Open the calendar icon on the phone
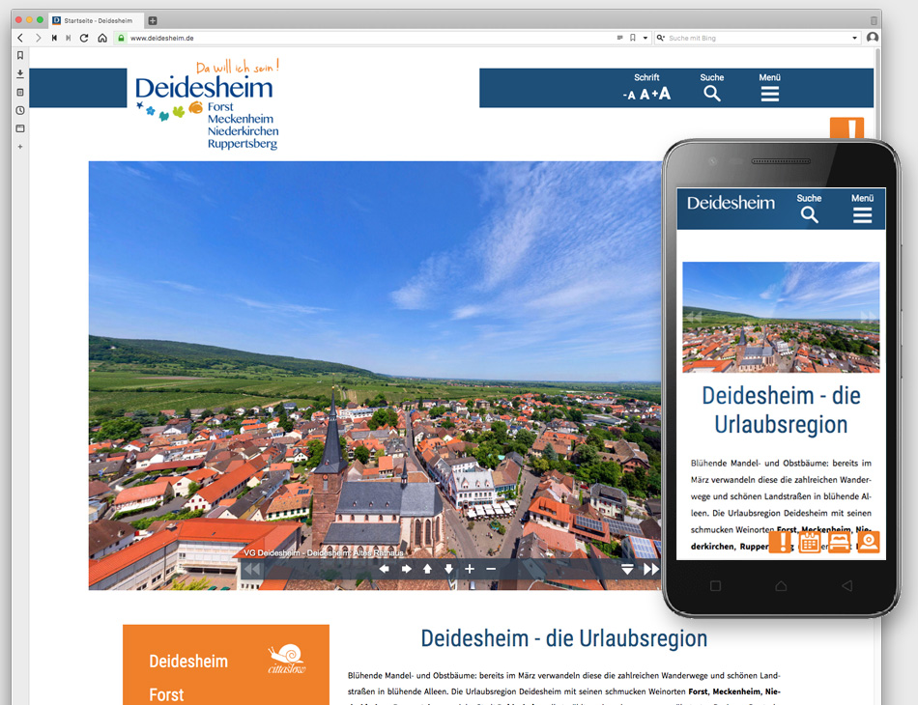Image resolution: width=918 pixels, height=705 pixels. 809,542
